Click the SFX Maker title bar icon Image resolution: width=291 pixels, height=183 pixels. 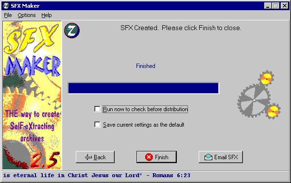coord(6,6)
